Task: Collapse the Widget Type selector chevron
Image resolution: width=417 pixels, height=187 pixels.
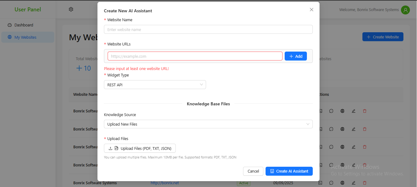Action: [x=202, y=84]
